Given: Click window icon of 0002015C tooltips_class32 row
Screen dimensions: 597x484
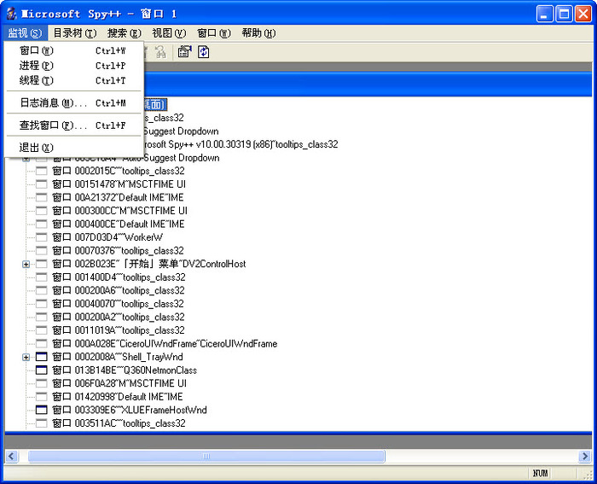Looking at the screenshot, I should pyautogui.click(x=42, y=171).
